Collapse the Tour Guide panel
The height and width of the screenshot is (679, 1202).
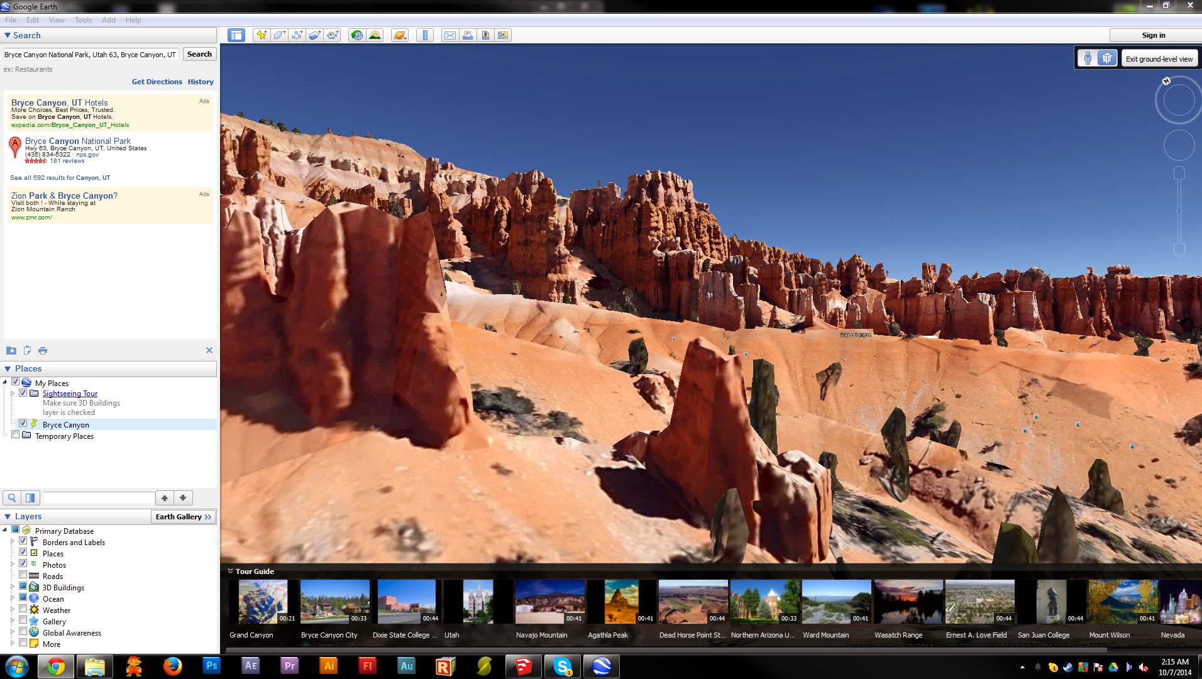(230, 571)
